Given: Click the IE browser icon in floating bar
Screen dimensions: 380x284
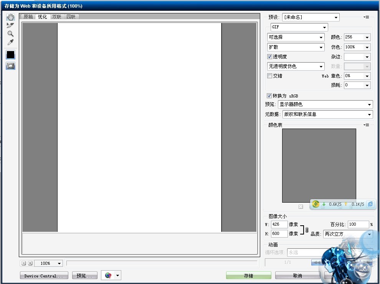Looking at the screenshot, I should (x=370, y=204).
